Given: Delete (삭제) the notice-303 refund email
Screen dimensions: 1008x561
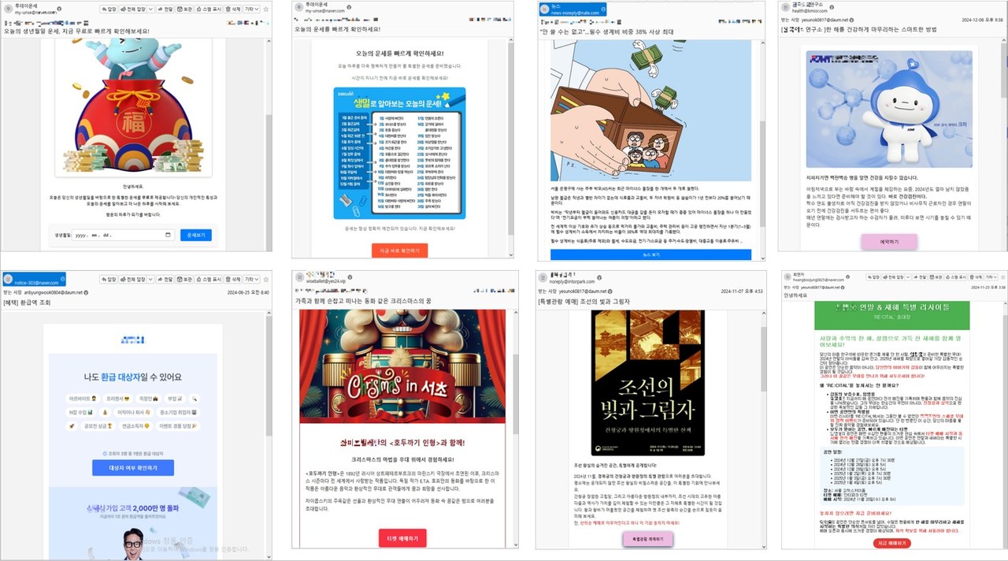Looking at the screenshot, I should pyautogui.click(x=232, y=279).
